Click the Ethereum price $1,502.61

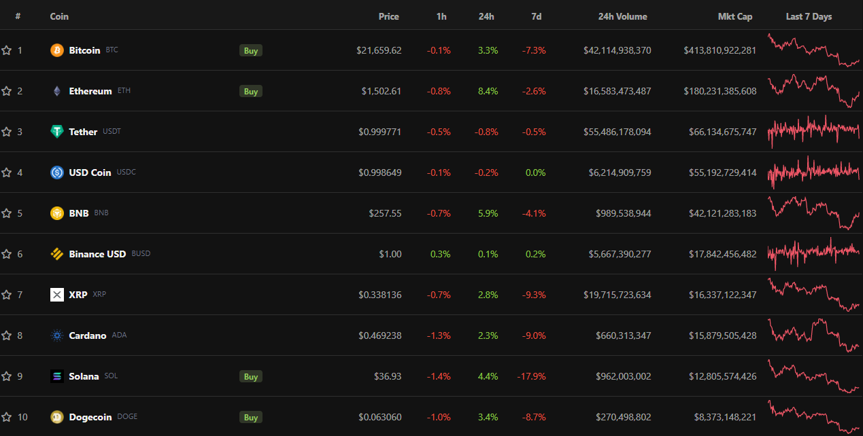(x=382, y=91)
